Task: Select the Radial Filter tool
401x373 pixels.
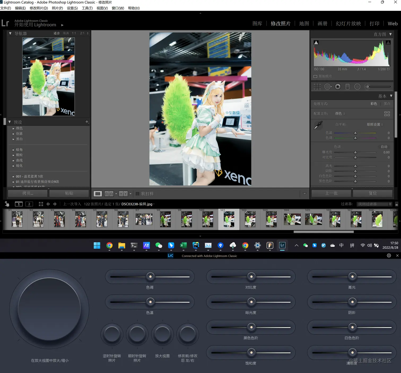Action: click(x=357, y=87)
